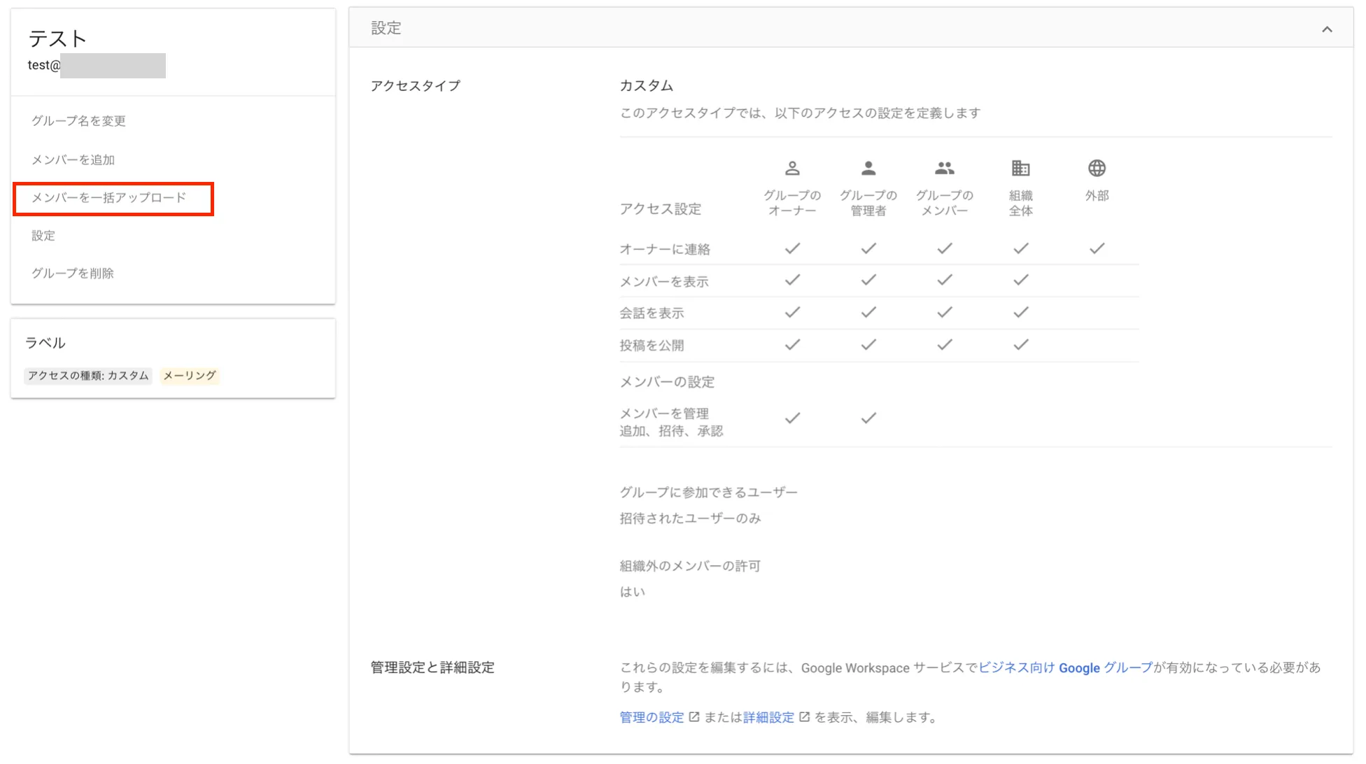1366x764 pixels.
Task: Toggle オーナーに連絡 check for 外部
Action: (x=1097, y=248)
